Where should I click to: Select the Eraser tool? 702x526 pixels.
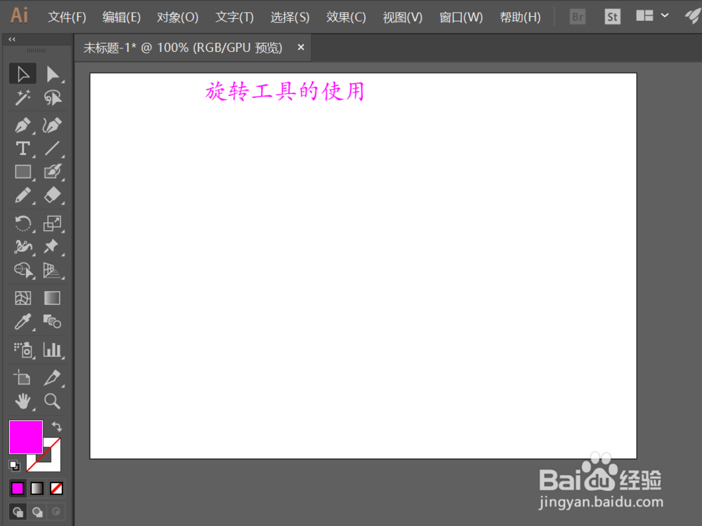pos(53,196)
